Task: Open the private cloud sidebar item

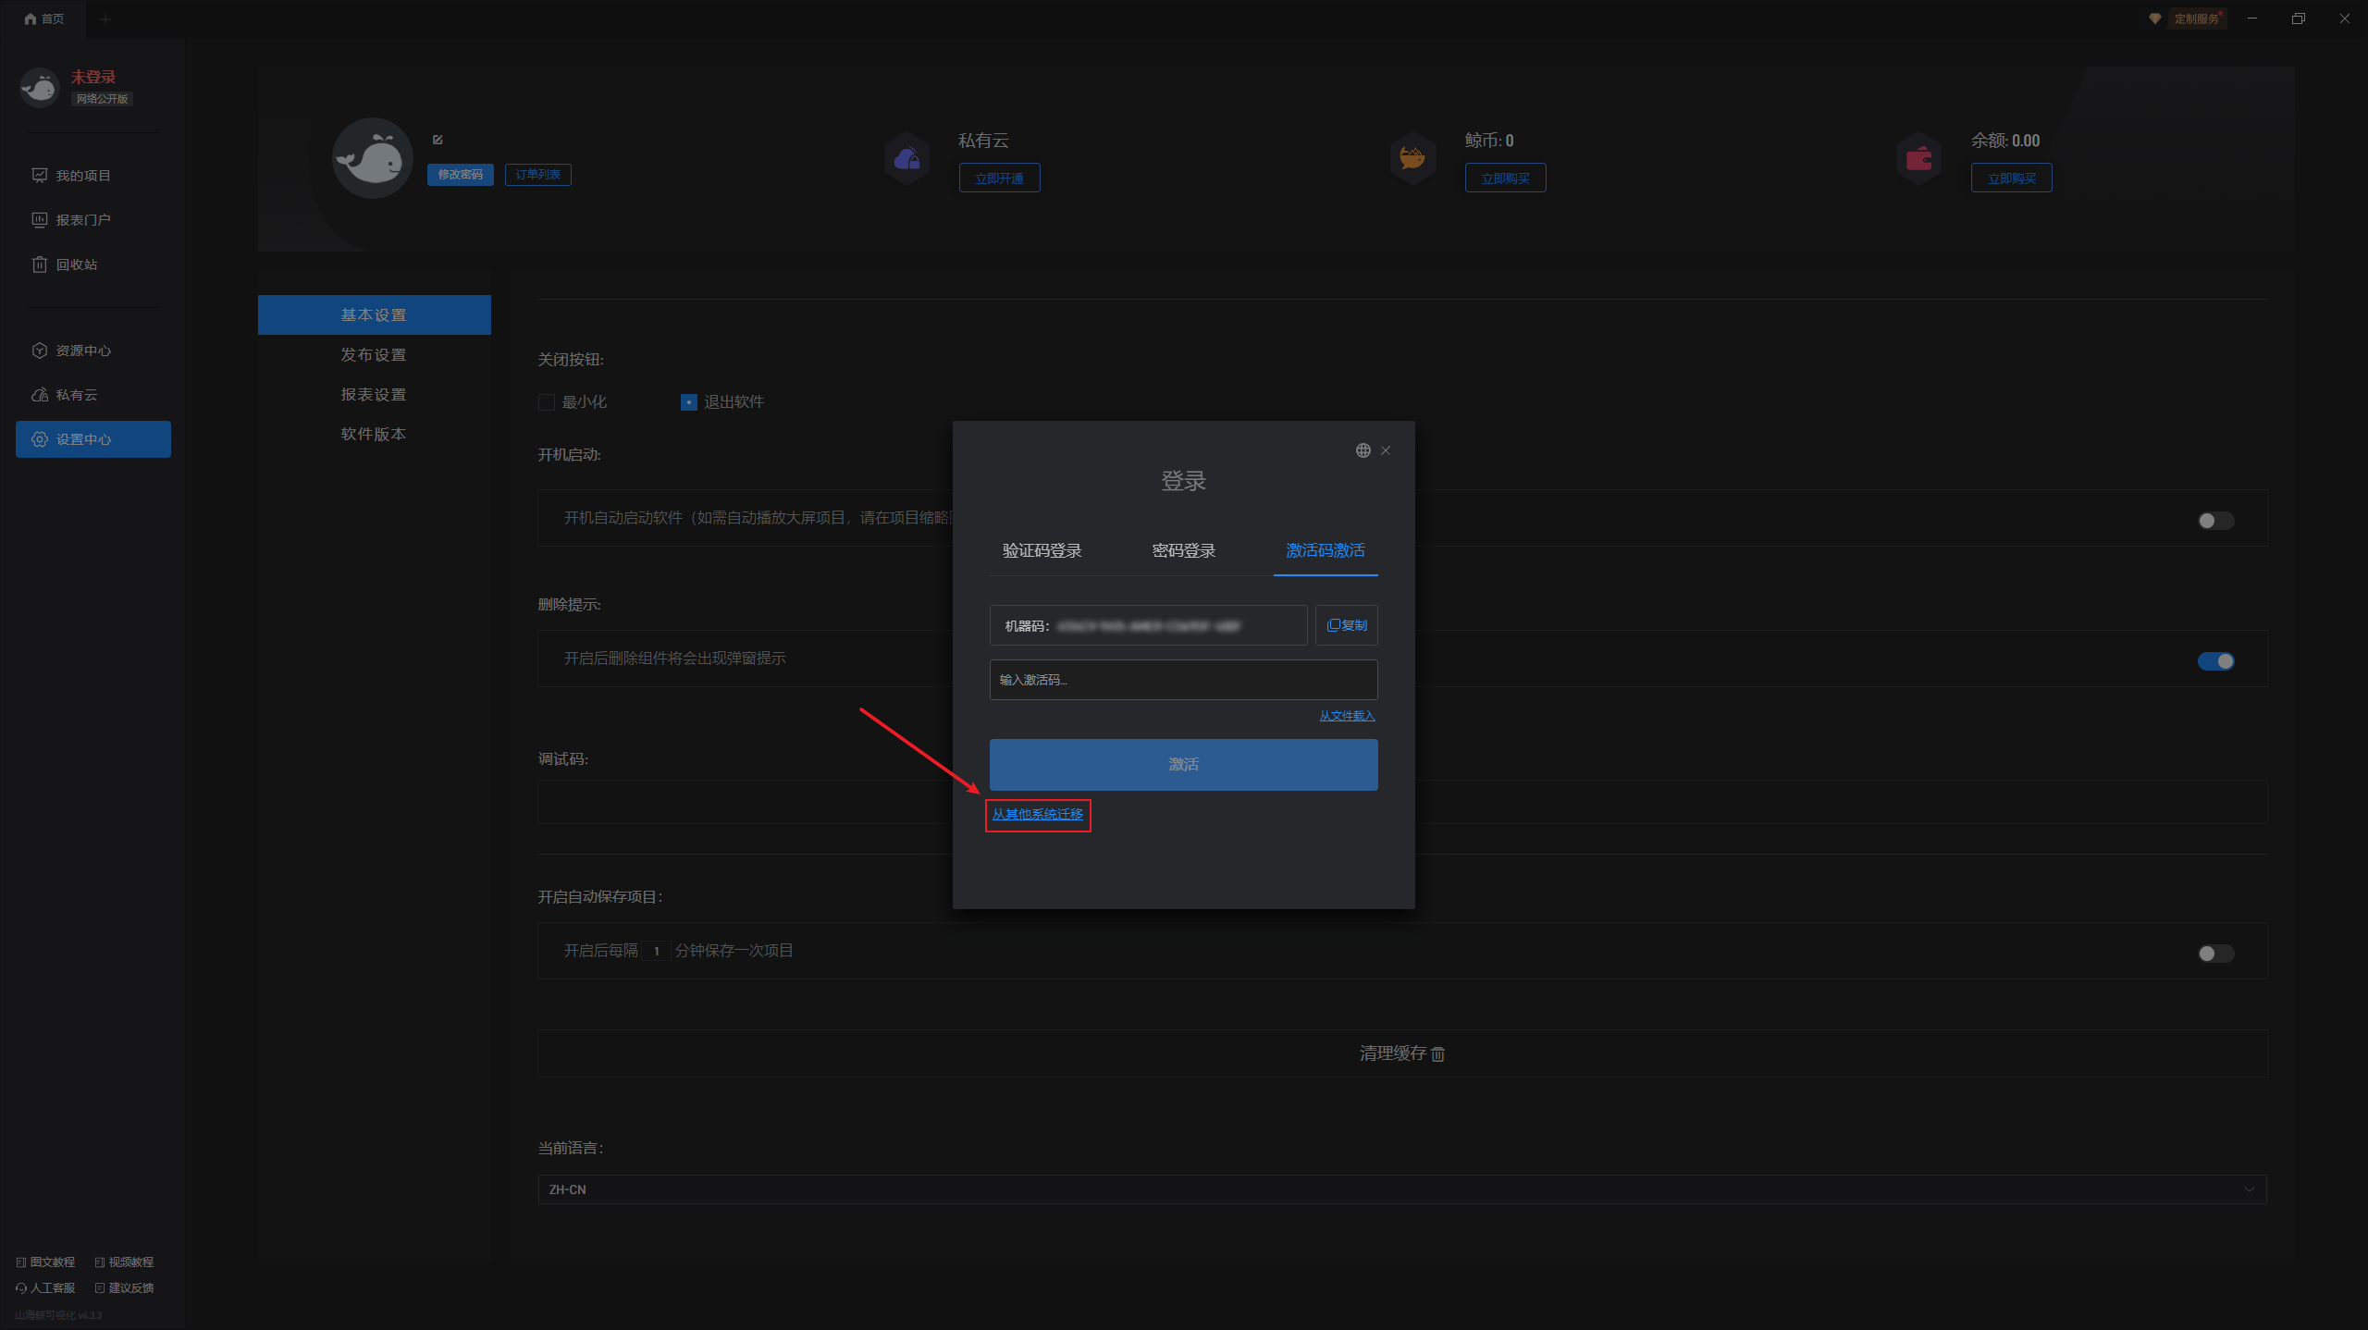Action: coord(76,395)
